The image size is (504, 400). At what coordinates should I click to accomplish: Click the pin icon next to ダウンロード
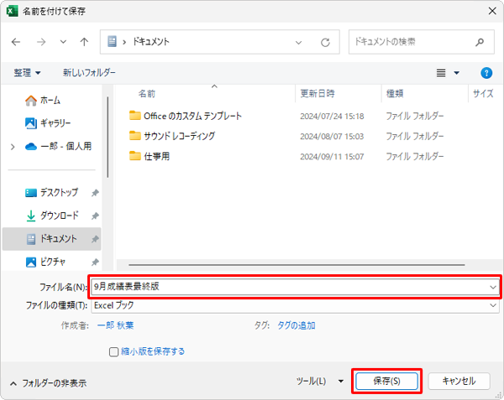coord(95,216)
